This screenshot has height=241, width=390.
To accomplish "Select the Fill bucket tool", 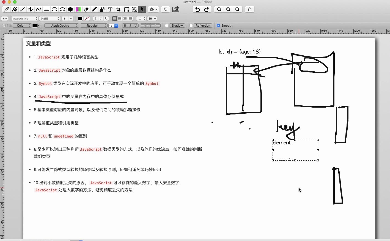I will (15, 9).
